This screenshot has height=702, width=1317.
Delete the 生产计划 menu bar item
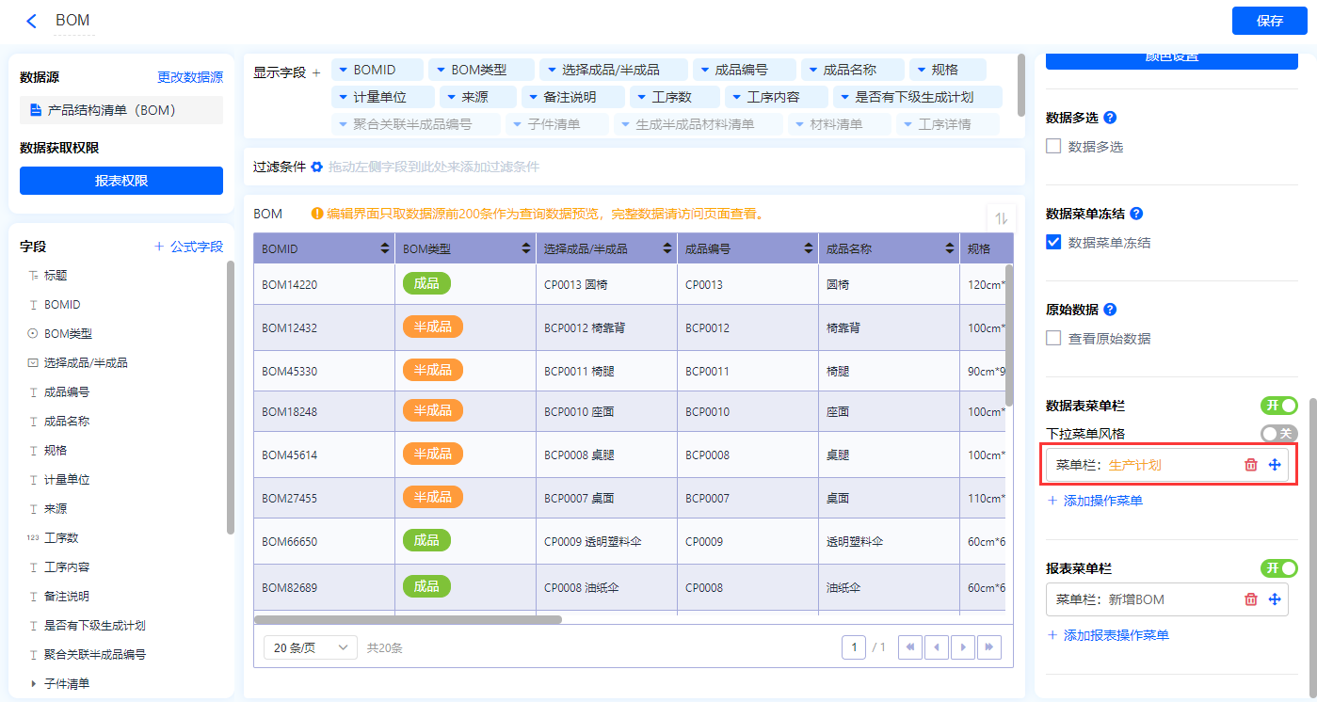1250,465
